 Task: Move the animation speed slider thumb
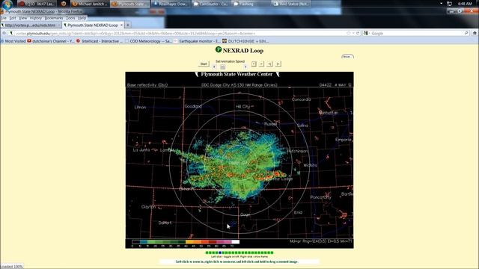coord(223,67)
